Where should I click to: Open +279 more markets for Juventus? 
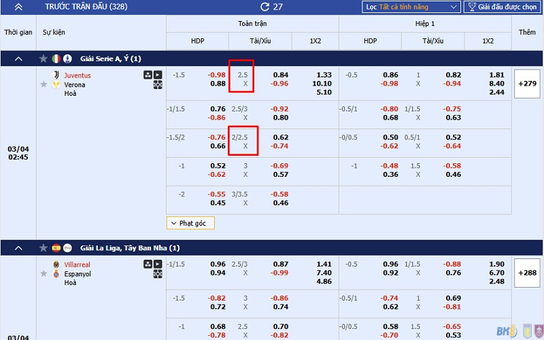click(x=527, y=84)
